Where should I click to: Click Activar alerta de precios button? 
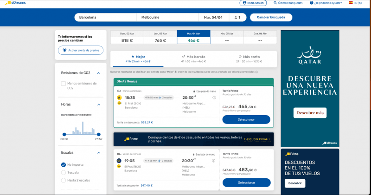[x=81, y=50]
